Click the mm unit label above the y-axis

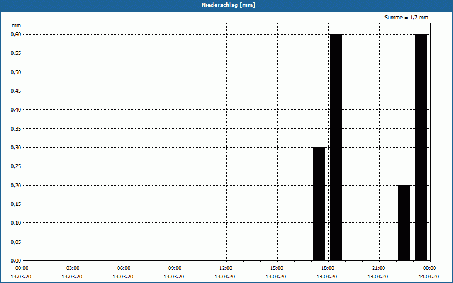point(16,25)
